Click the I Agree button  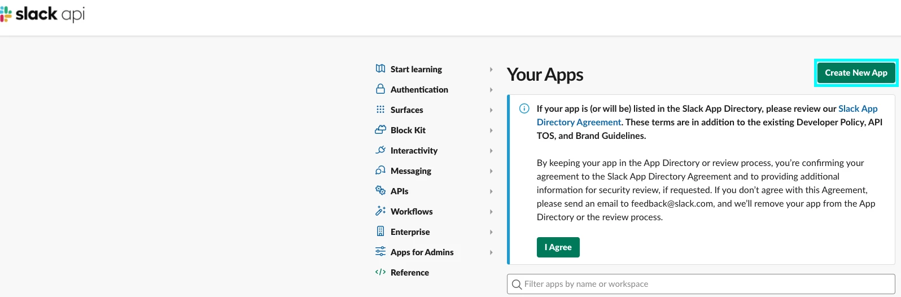(x=558, y=247)
